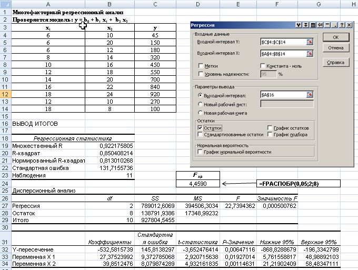Click the range selector icon for input interval Y
The height and width of the screenshot is (270, 358).
(x=310, y=42)
